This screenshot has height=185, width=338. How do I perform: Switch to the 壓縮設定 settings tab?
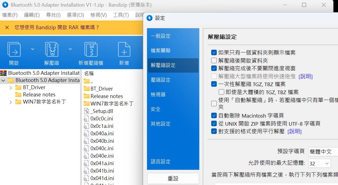tap(173, 80)
